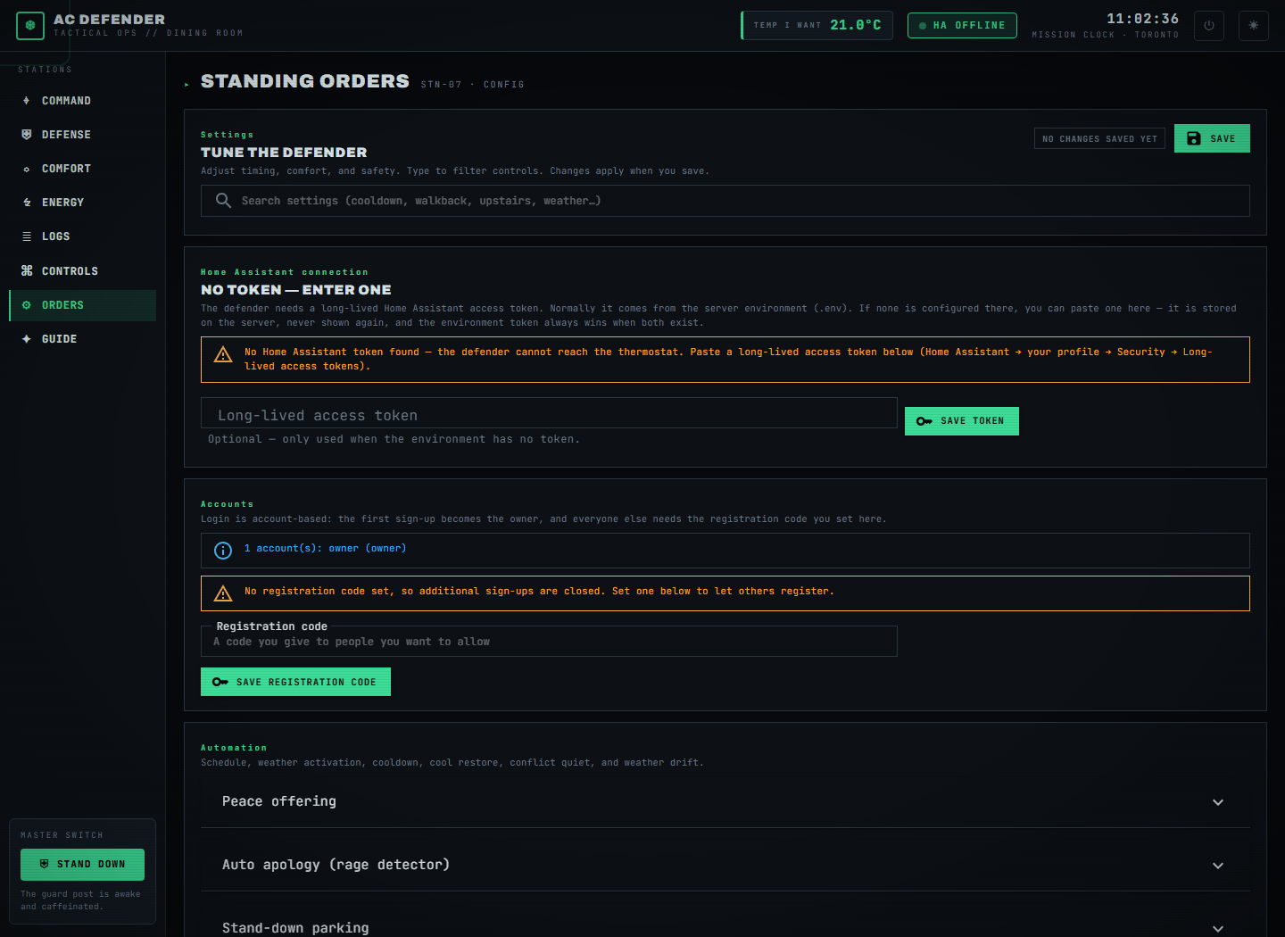
Task: Toggle the light/dark theme sun icon
Action: point(1254,26)
